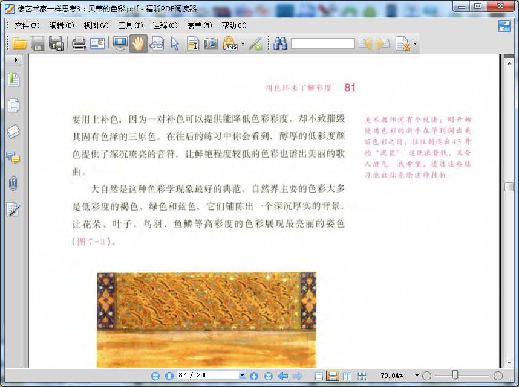Screen dimensions: 519x387
Task: Expand the search options dropdown arrow
Action: pos(415,43)
